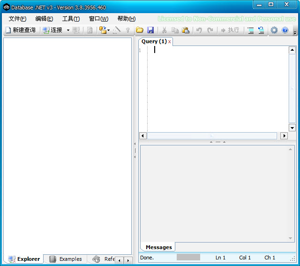Select the Explorer tab
Viewport: 300px width, 266px height.
pyautogui.click(x=24, y=259)
